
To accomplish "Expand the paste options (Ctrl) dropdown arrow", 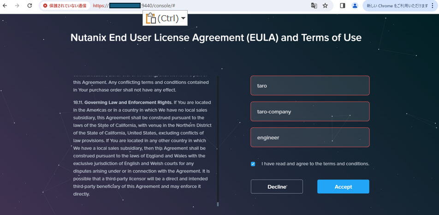I will click(183, 18).
